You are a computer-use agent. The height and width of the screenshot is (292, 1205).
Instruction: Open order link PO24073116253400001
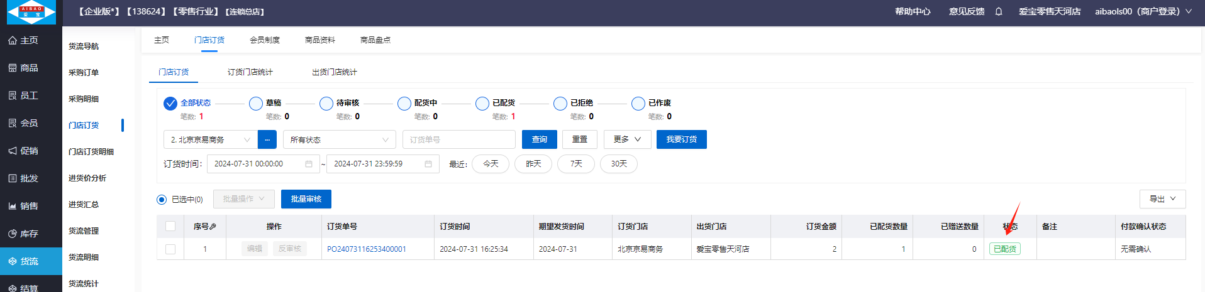coord(366,249)
